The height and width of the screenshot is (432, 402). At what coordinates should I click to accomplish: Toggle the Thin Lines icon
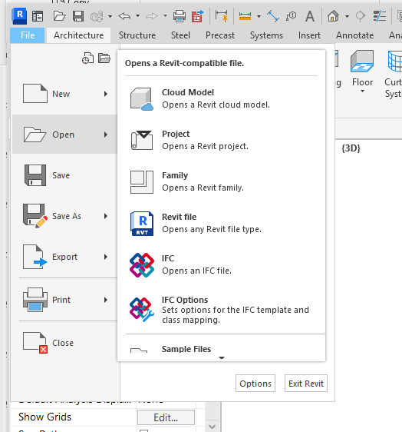(380, 16)
